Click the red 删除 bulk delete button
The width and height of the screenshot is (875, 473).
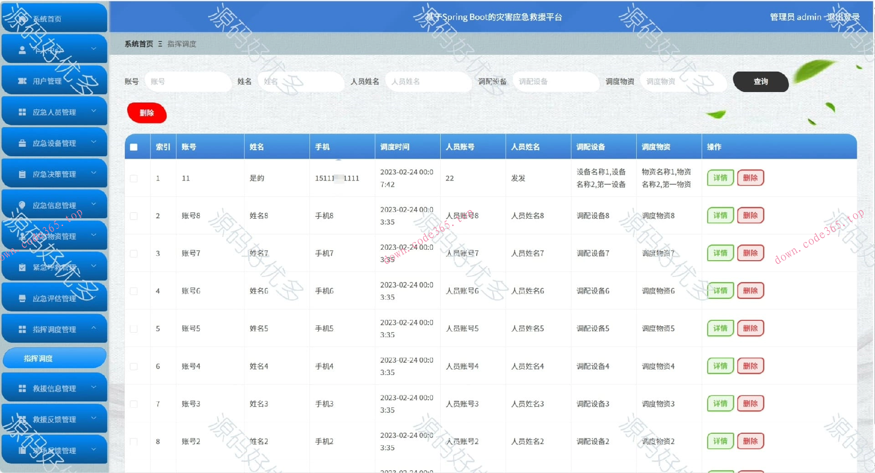tap(146, 113)
